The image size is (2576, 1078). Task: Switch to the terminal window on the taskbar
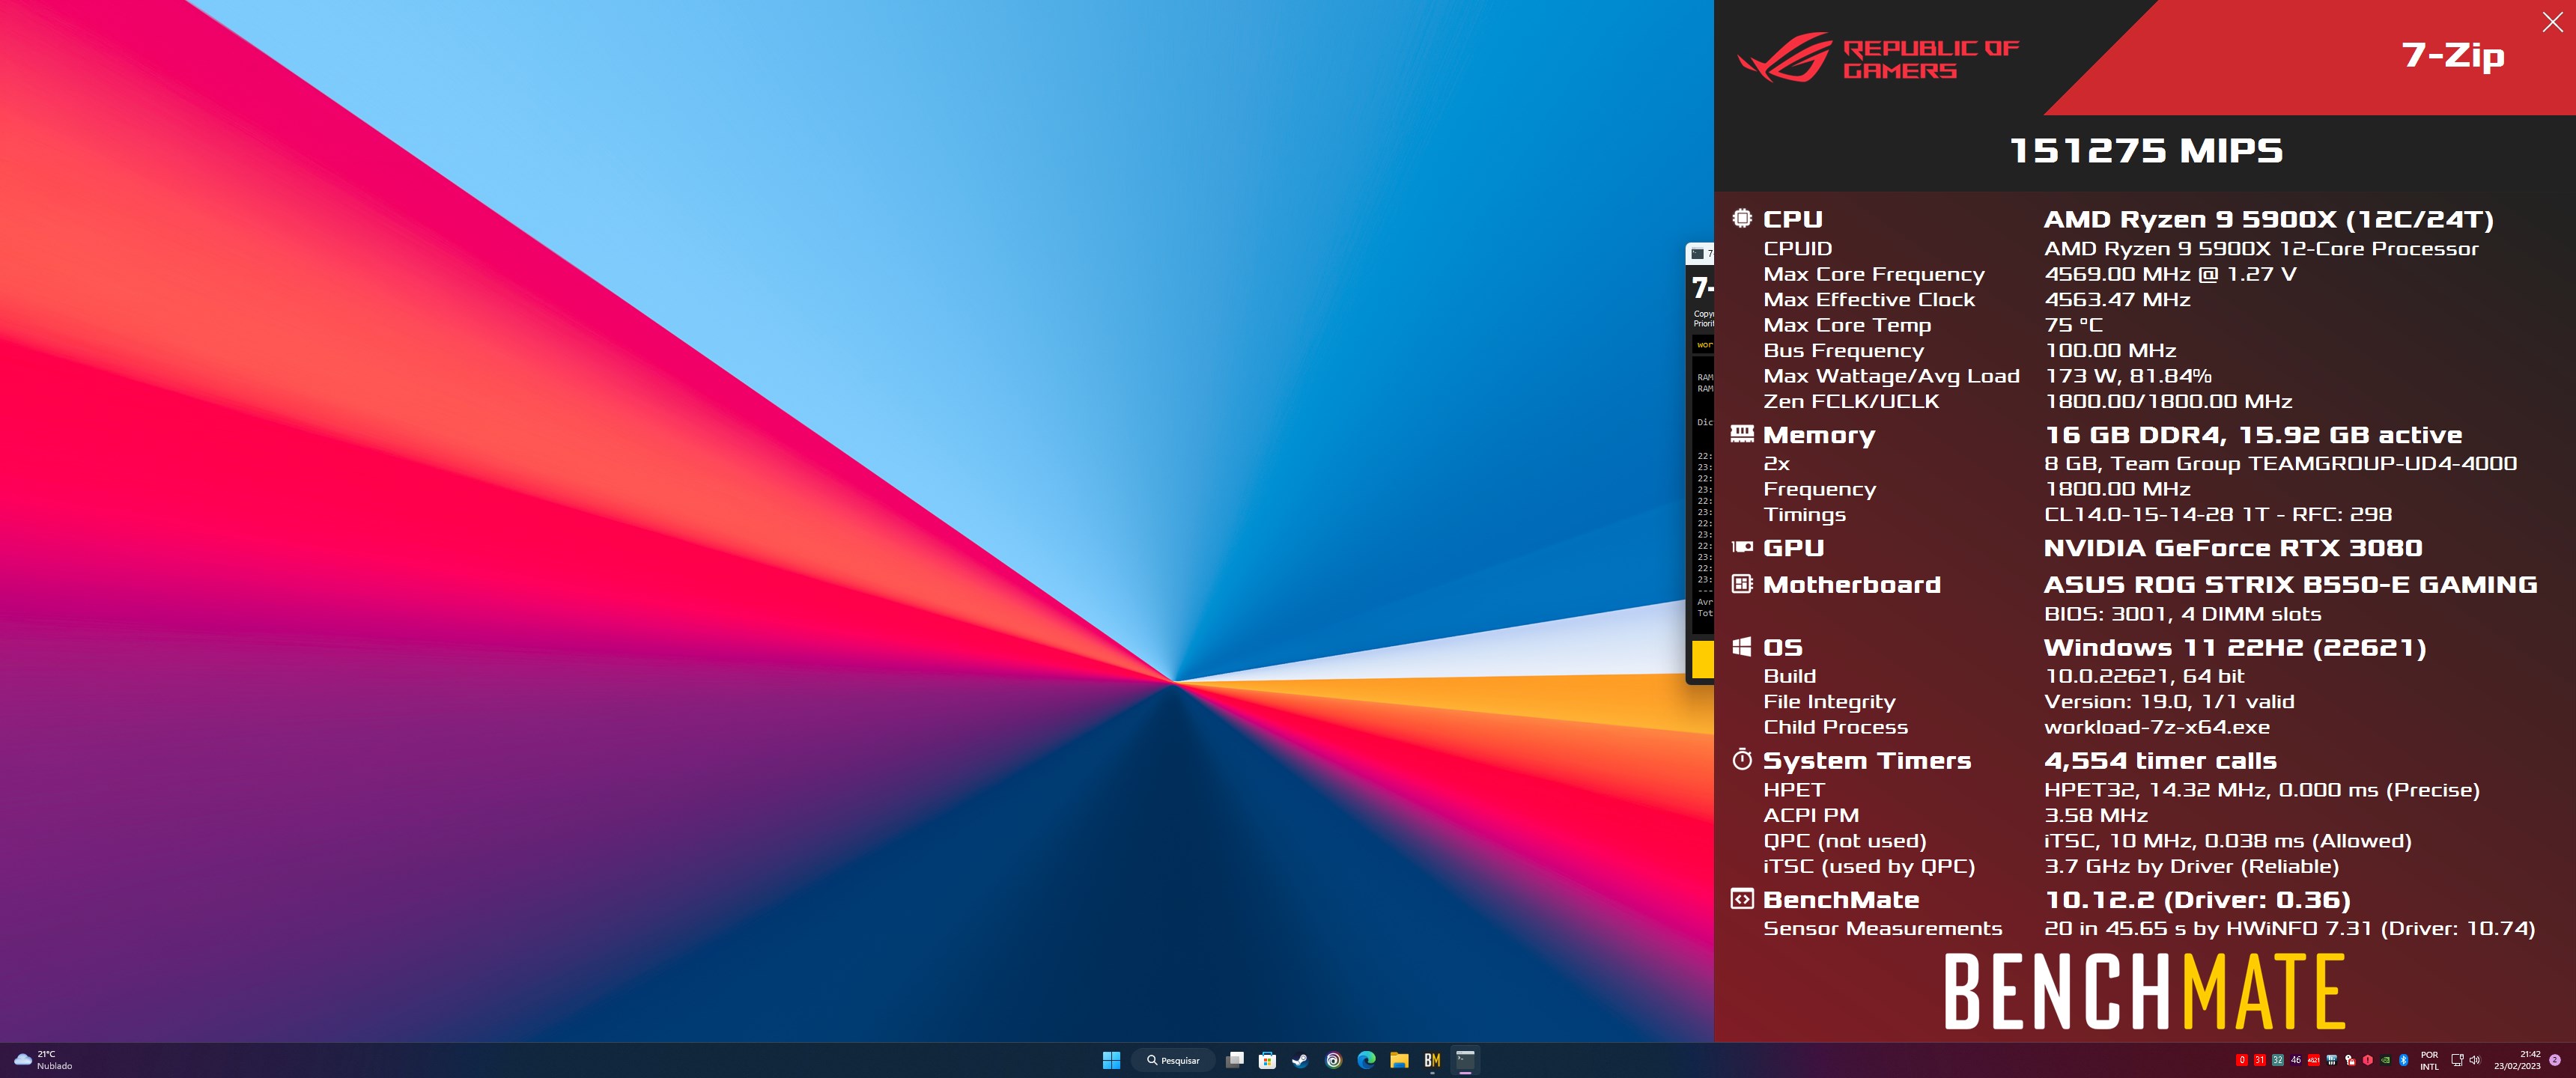click(1465, 1060)
